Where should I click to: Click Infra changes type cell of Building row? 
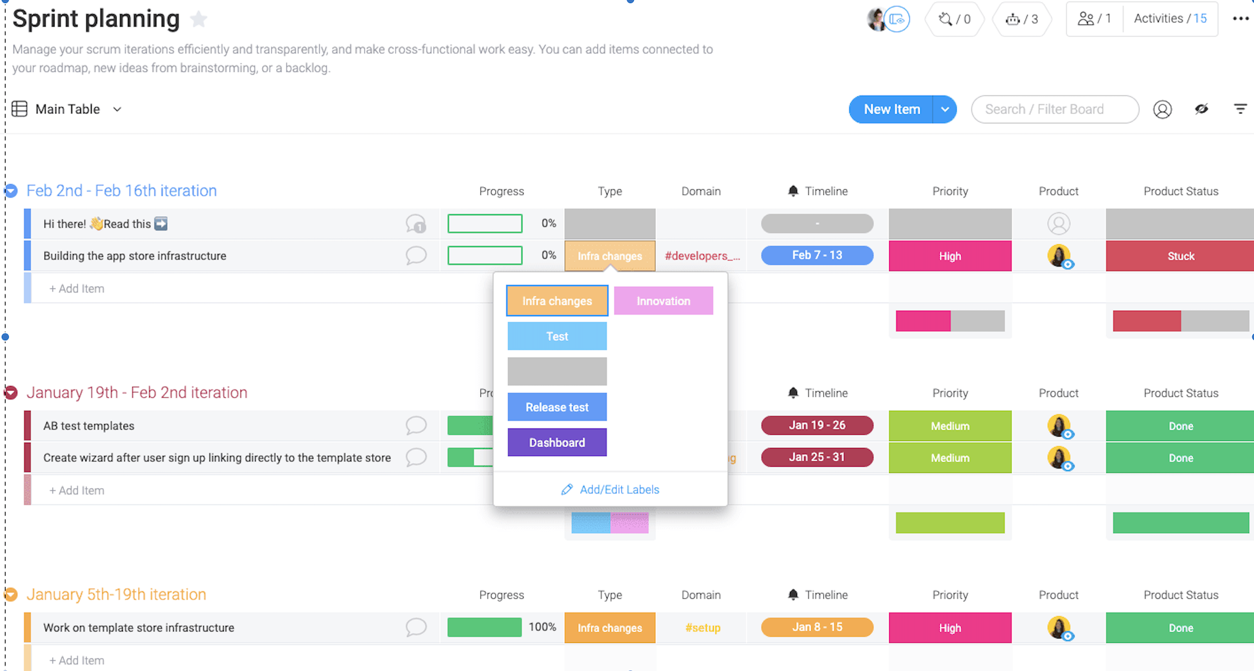point(610,256)
